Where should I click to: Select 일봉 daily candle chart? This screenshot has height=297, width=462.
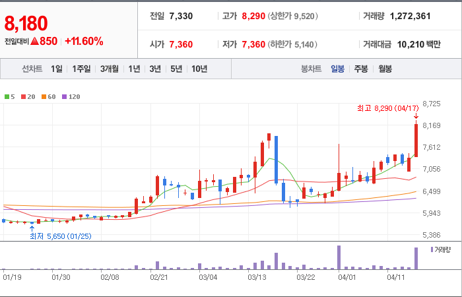(337, 69)
